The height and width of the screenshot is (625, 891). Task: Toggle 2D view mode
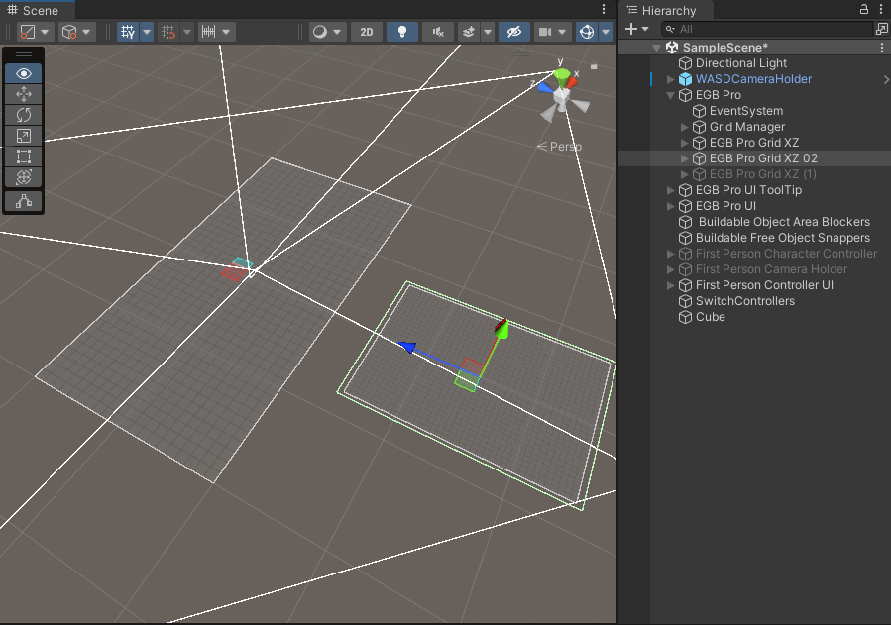tap(367, 32)
